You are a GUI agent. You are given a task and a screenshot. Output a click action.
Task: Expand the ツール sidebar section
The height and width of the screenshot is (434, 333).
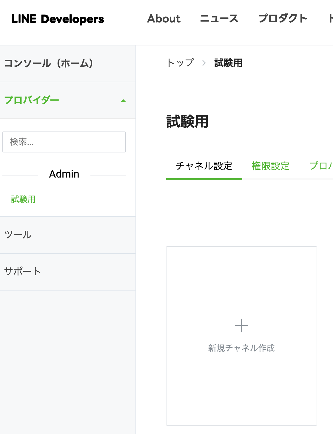18,235
